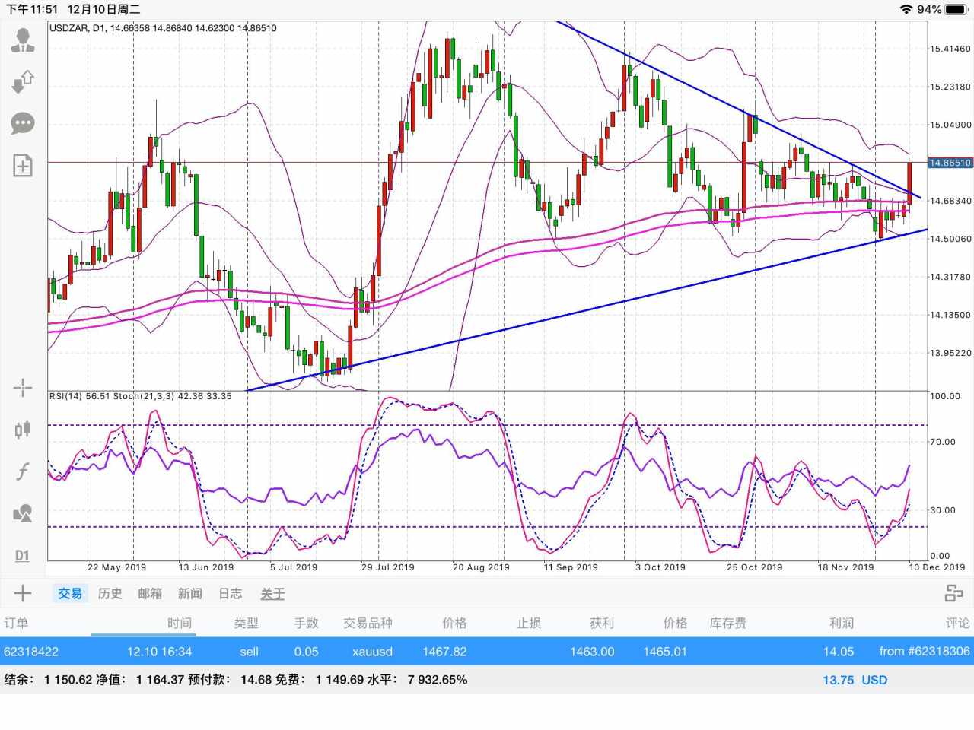Tap the 0.05 lot size cell
This screenshot has width=974, height=730.
click(x=307, y=652)
